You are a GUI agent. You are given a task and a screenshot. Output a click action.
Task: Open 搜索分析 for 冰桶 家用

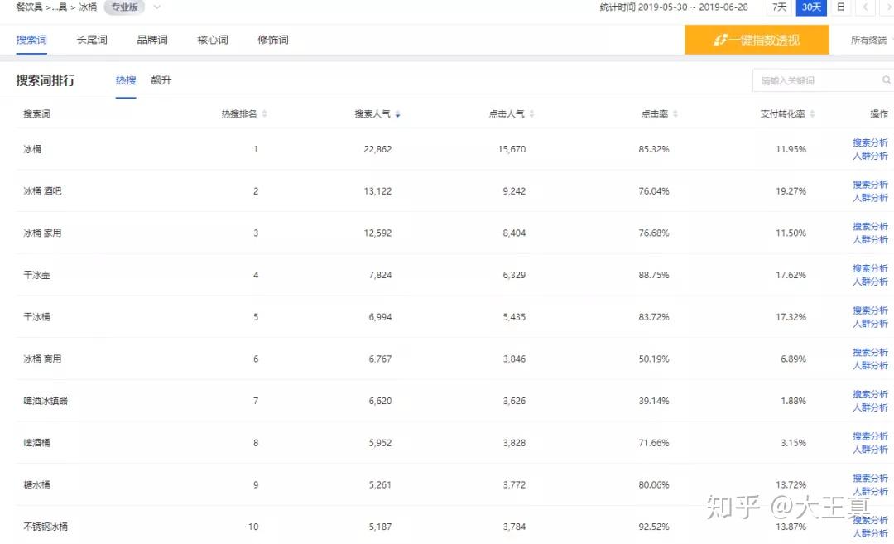pyautogui.click(x=870, y=226)
